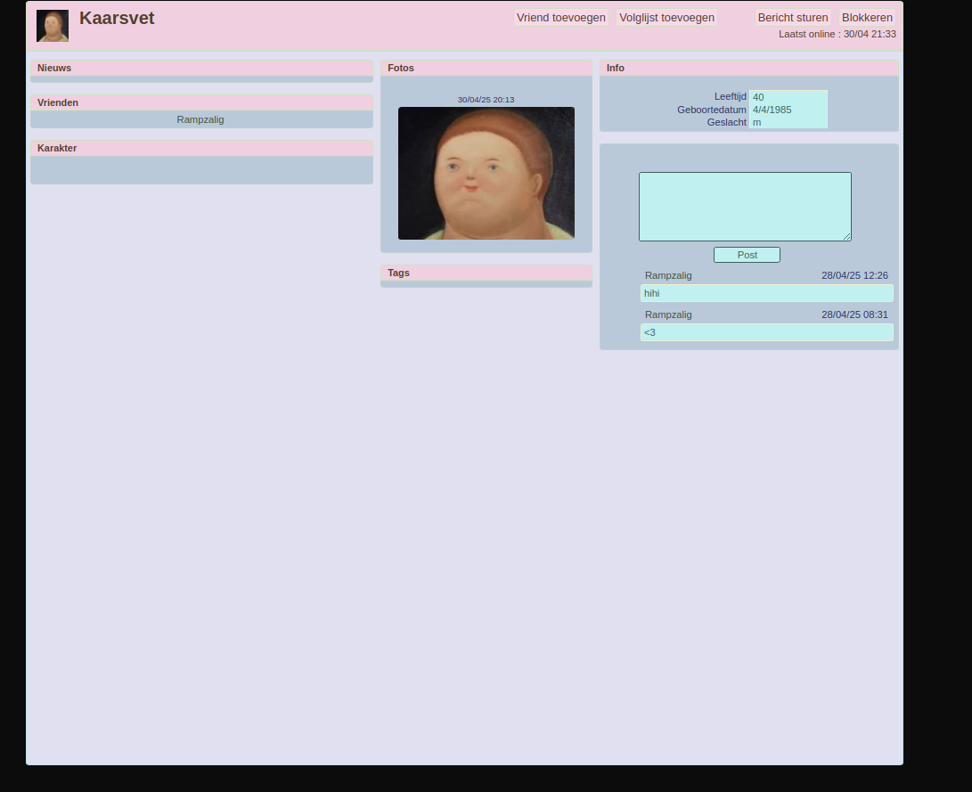Click the Vrienden section header
The width and height of the screenshot is (972, 792).
(201, 102)
